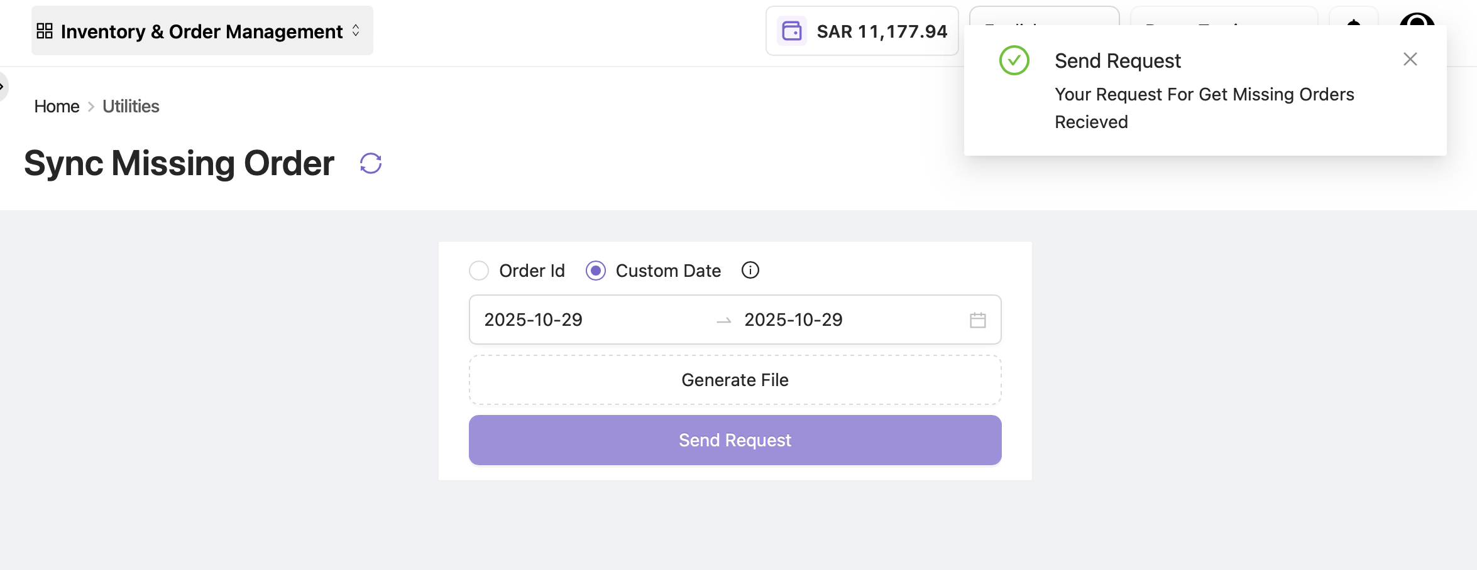Select the Order Id radio button
The height and width of the screenshot is (570, 1477).
click(479, 271)
